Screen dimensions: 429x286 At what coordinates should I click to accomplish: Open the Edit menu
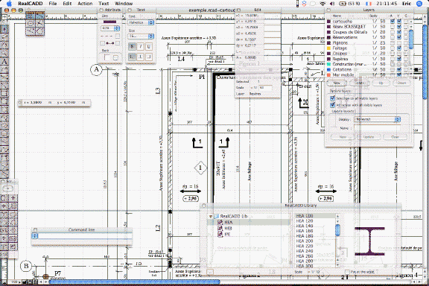coord(67,4)
